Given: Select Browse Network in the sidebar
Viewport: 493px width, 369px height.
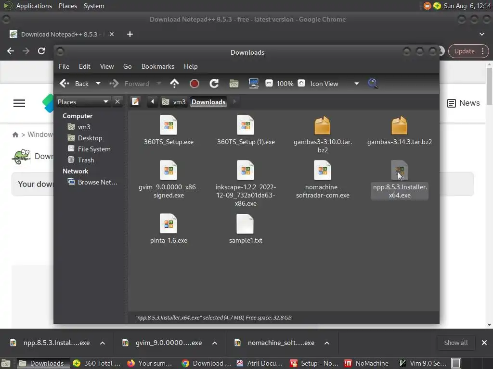Looking at the screenshot, I should pos(93,182).
